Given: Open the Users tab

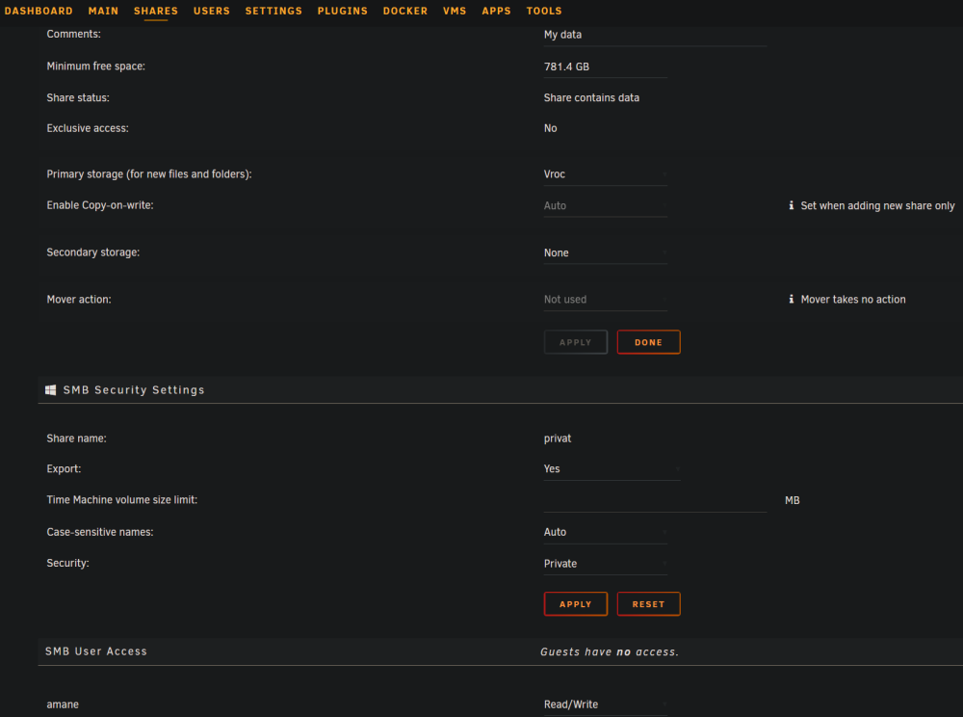Looking at the screenshot, I should (x=212, y=11).
